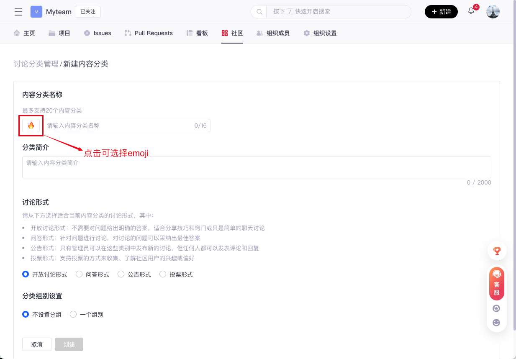Choose the 一个组别 grouping option
Screen dimensions: 516x359
pyautogui.click(x=73, y=314)
